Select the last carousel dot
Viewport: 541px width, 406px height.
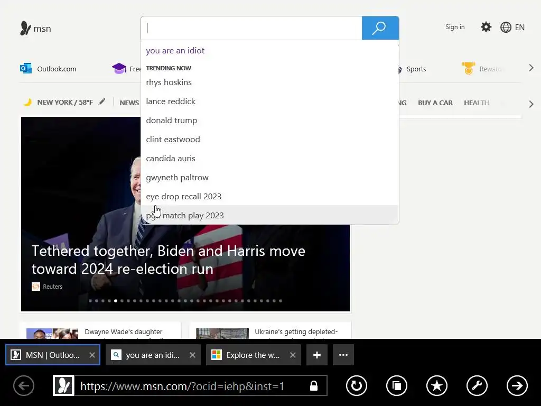281,301
